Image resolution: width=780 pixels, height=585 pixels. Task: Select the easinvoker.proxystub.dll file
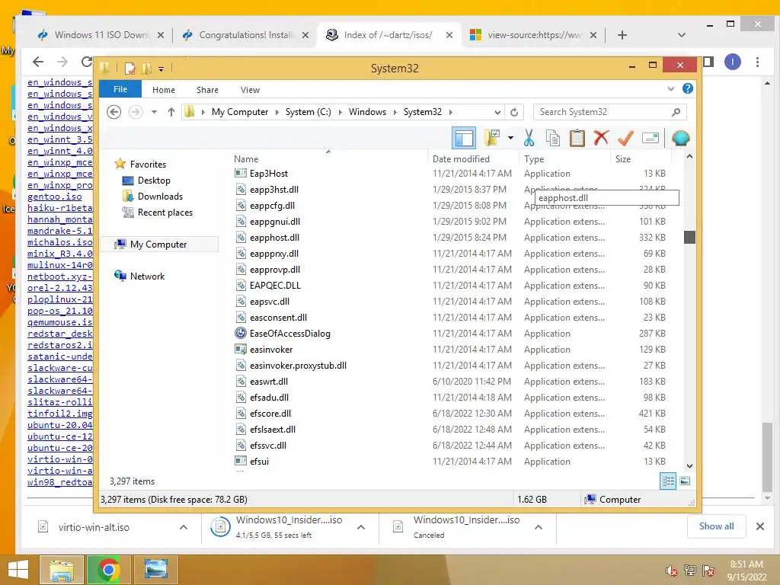(x=298, y=365)
